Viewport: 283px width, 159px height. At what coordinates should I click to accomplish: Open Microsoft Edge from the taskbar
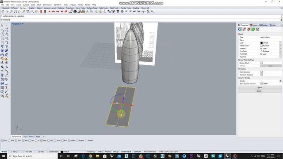pyautogui.click(x=83, y=156)
